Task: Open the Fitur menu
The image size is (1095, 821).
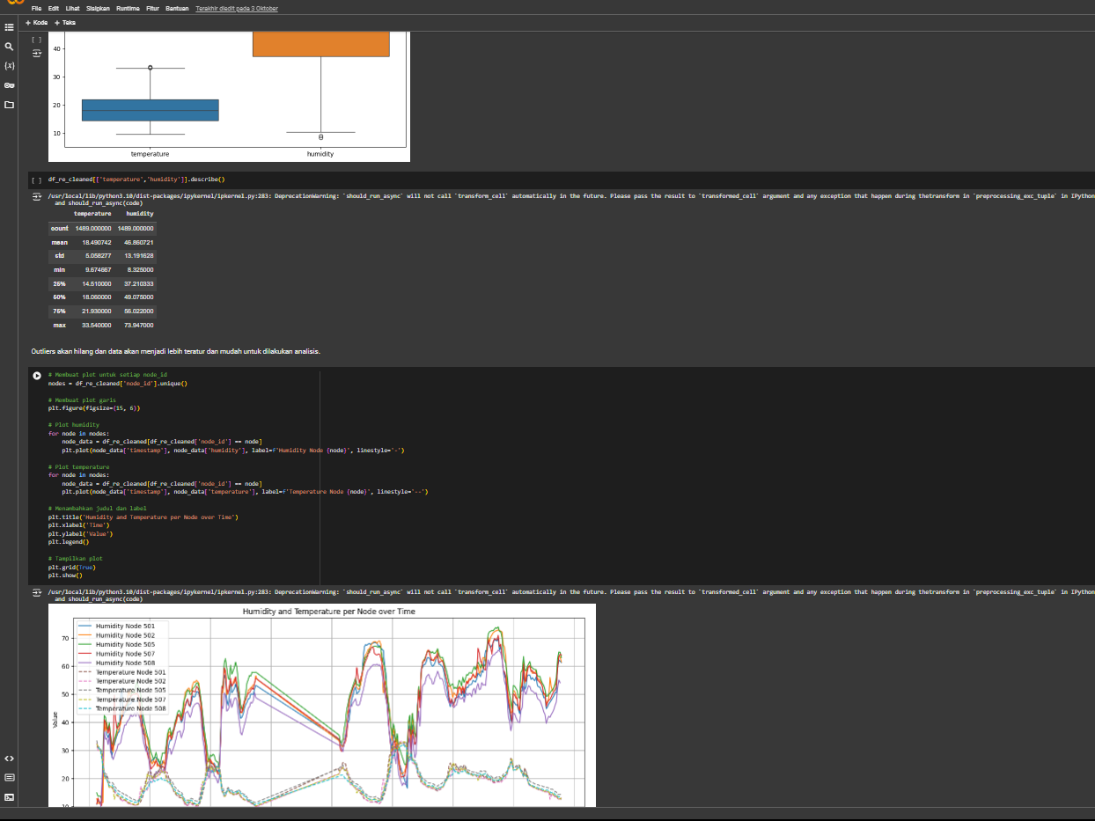Action: tap(152, 8)
